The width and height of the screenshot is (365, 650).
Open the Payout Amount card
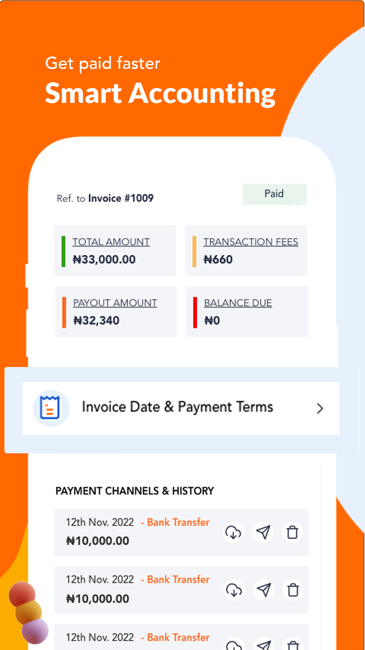click(116, 311)
